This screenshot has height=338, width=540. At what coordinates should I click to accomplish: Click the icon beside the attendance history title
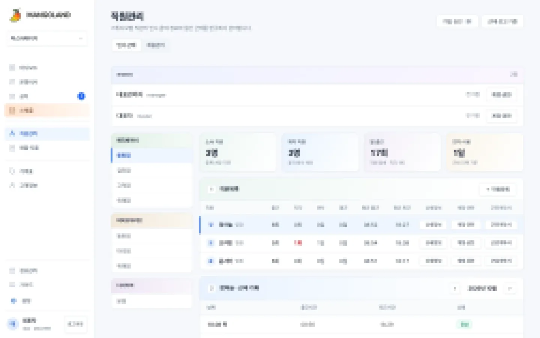(x=211, y=288)
